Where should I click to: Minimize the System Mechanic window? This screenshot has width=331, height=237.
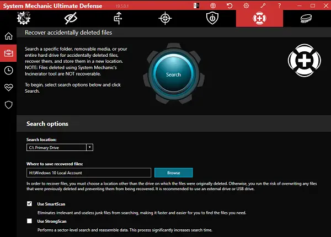pos(300,6)
